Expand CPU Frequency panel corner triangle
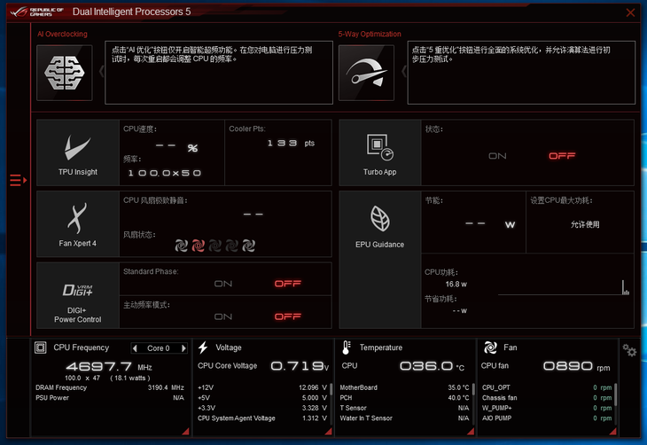This screenshot has width=647, height=445. 186,432
